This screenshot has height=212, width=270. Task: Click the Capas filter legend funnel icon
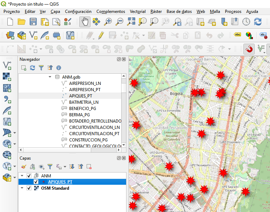coord(50,167)
